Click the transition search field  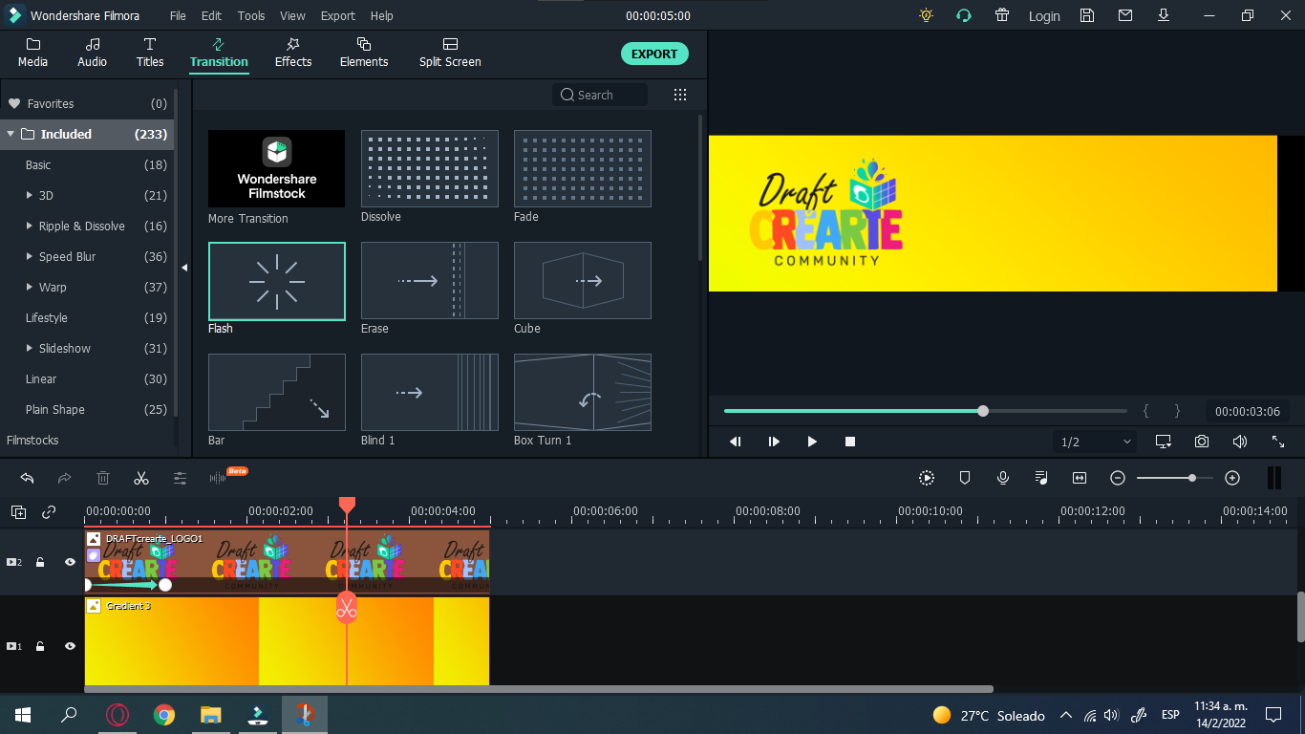point(600,95)
